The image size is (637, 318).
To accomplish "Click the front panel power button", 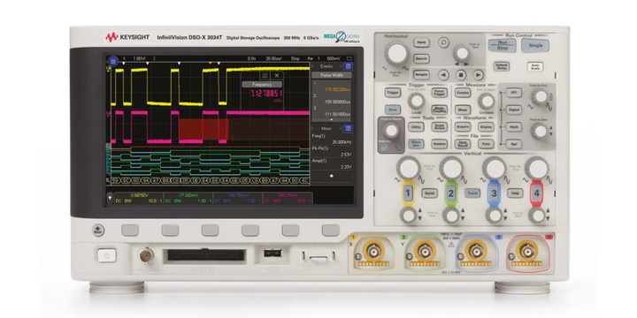I will (x=107, y=255).
